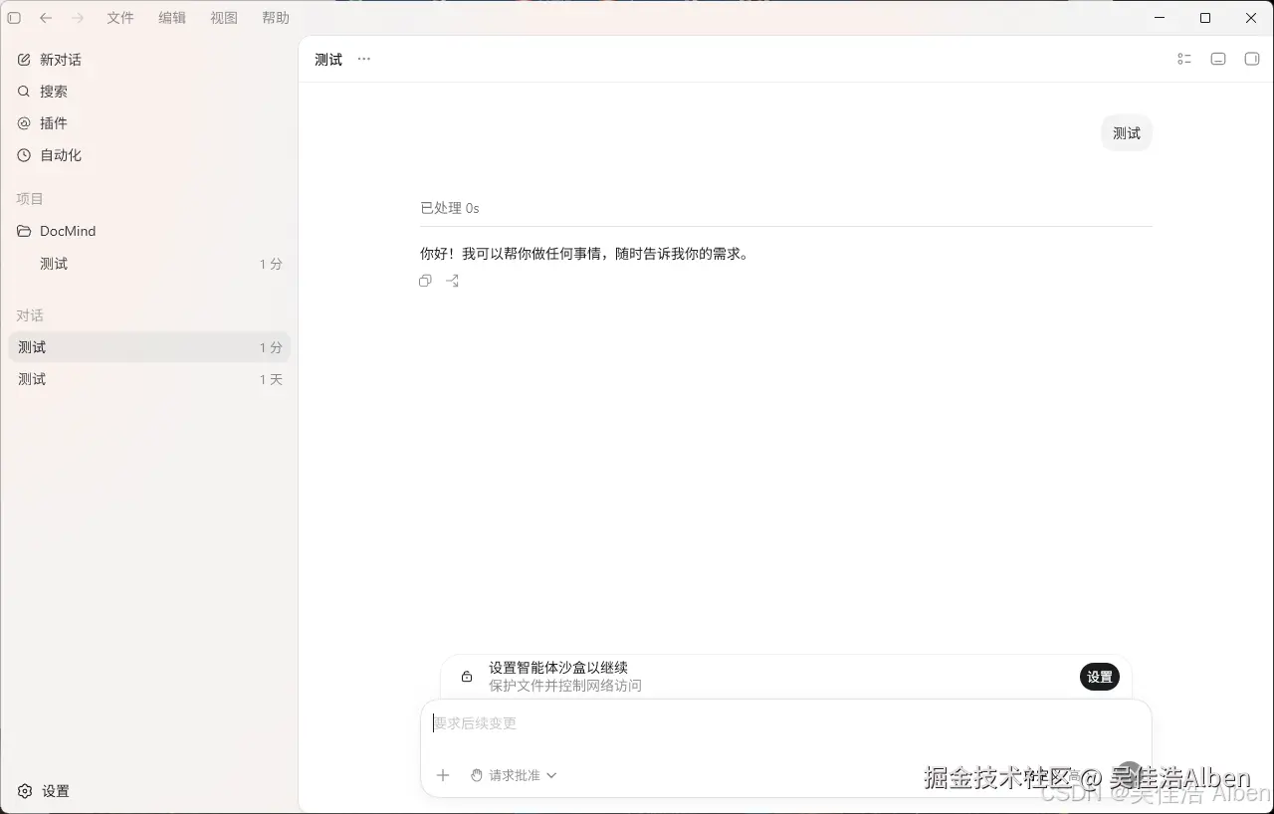Open the 请求批准 approval mode dropdown

tap(514, 775)
